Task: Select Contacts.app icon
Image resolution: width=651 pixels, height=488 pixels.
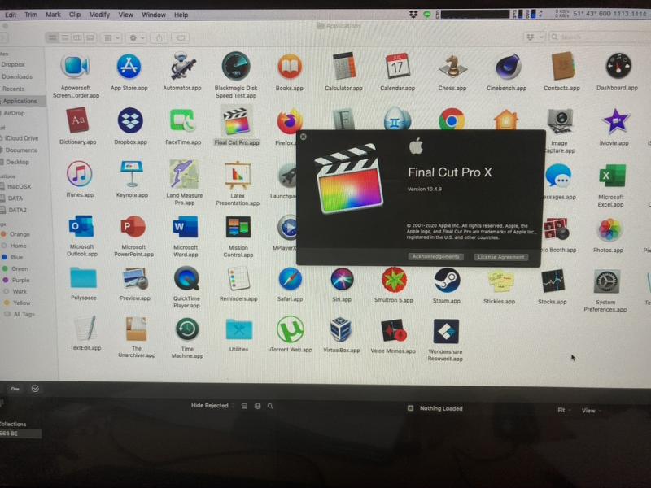Action: (562, 66)
